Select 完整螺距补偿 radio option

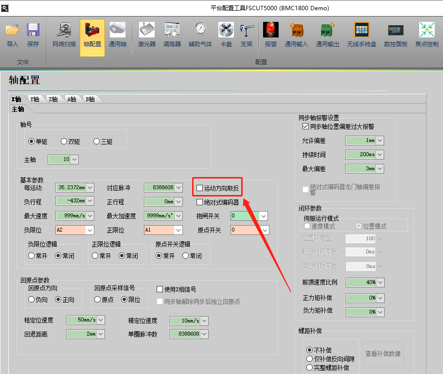pos(309,367)
